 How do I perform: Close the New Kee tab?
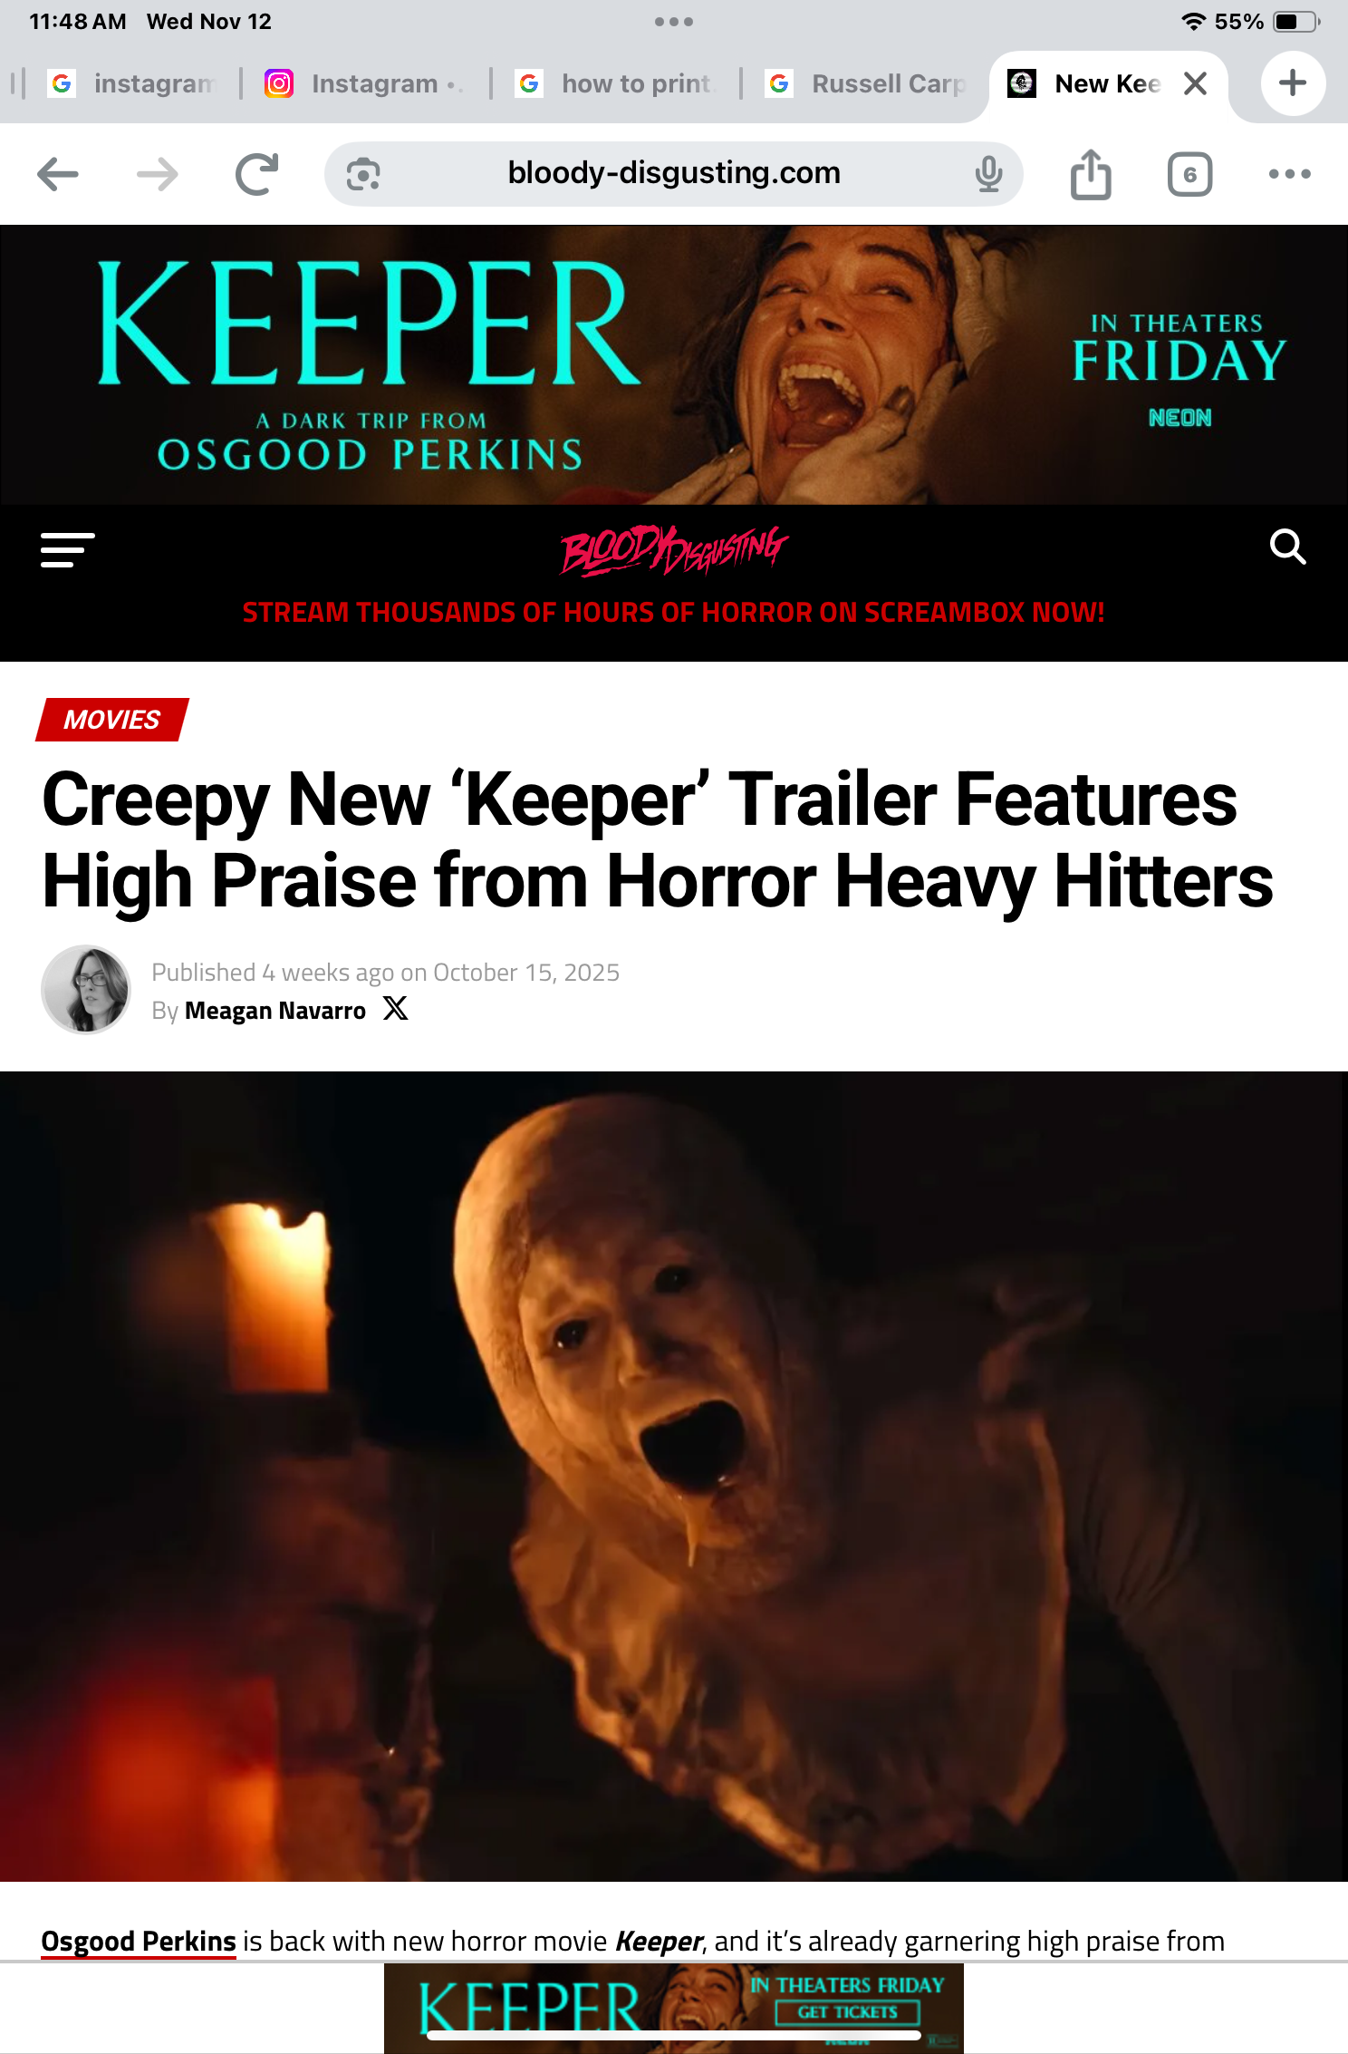click(1196, 83)
